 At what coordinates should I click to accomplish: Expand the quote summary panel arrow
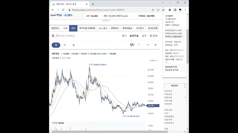(106, 20)
